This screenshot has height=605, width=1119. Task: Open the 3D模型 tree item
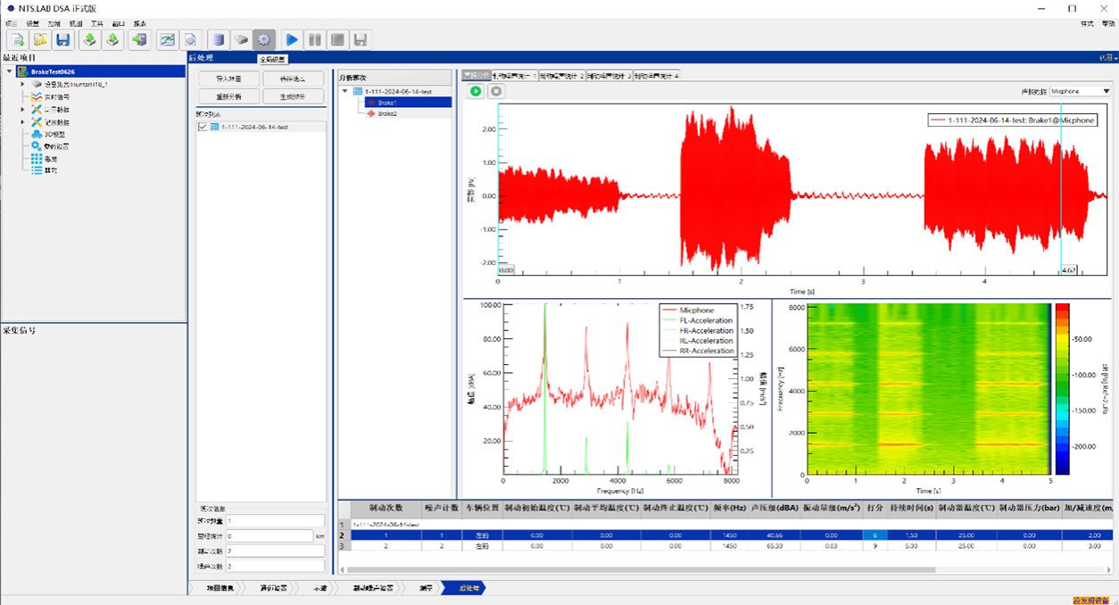(x=55, y=134)
